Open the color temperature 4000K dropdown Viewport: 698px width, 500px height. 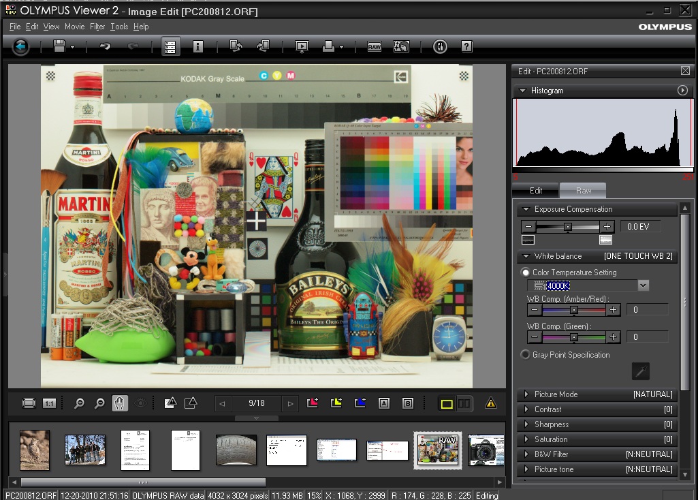644,285
